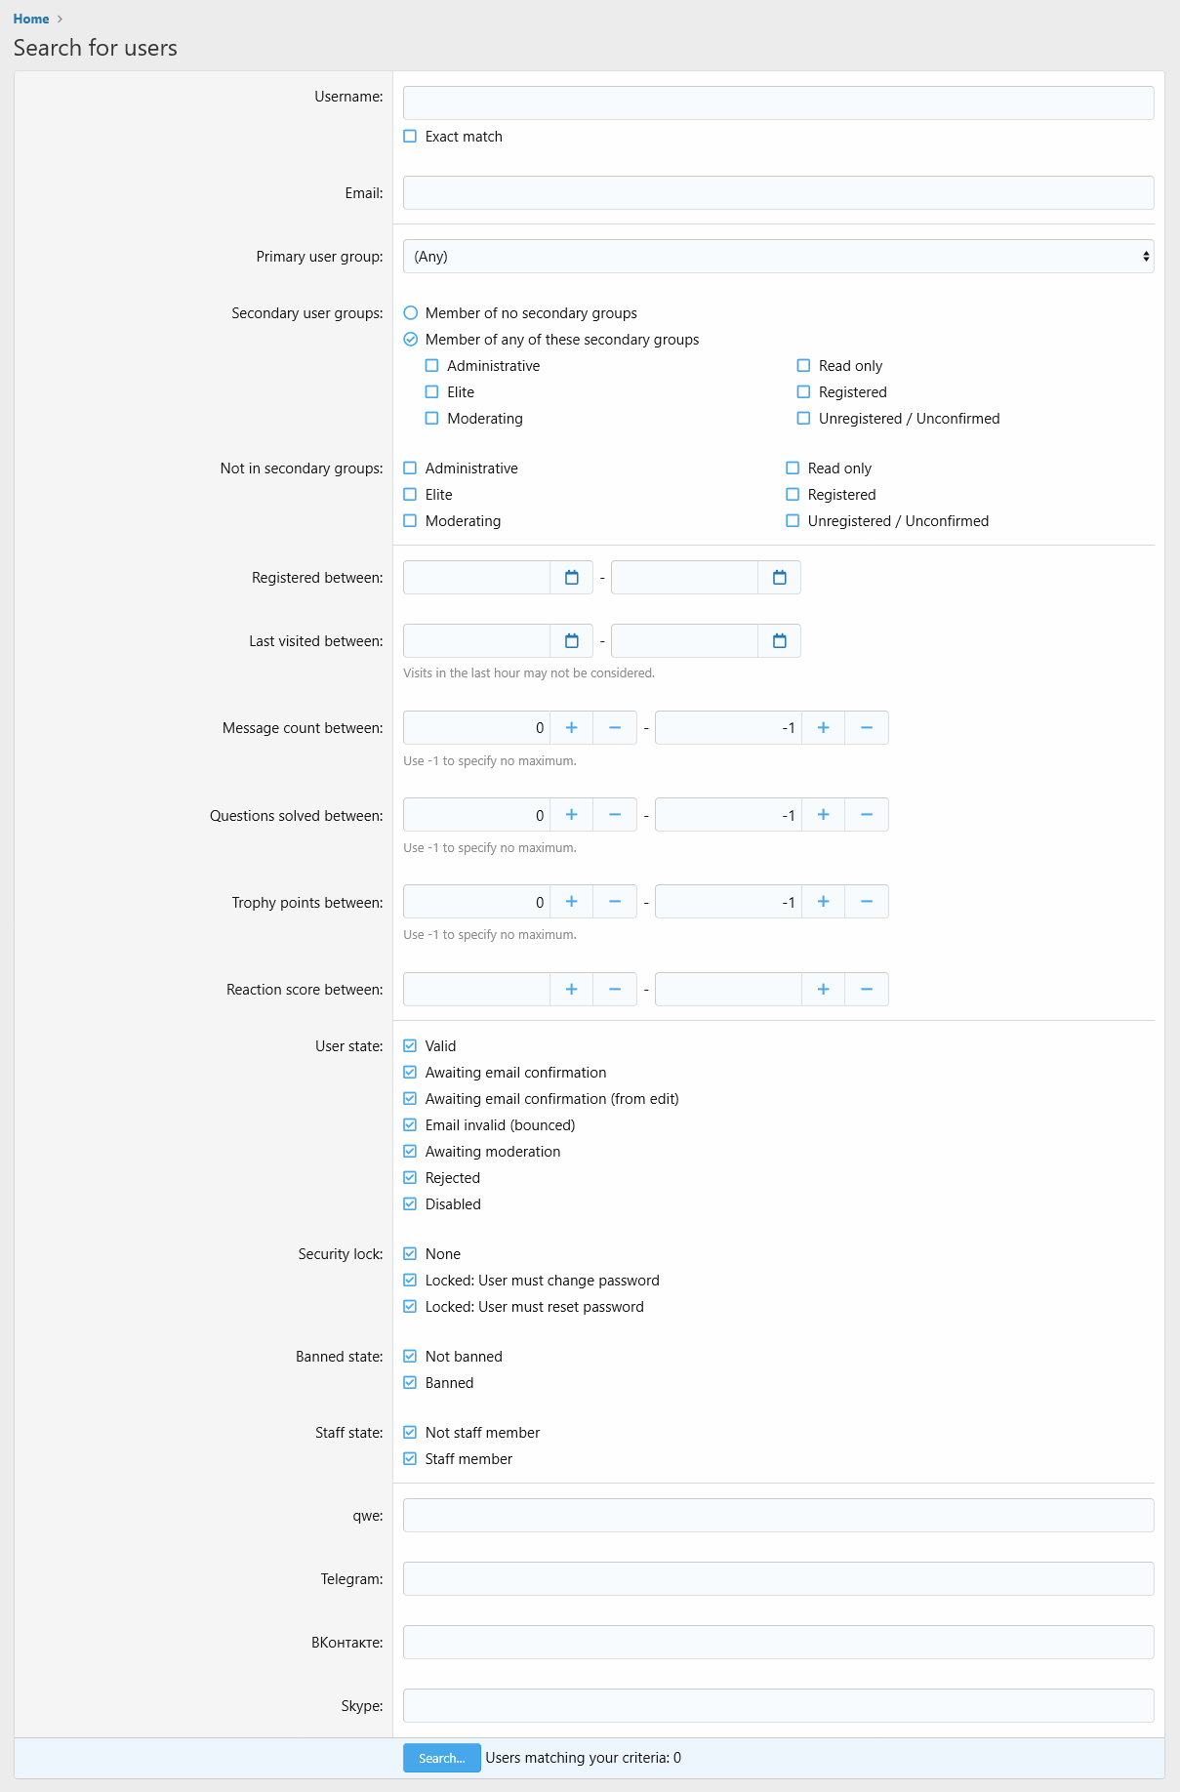Screen dimensions: 1180x1792
Task: Enable the Exact match checkbox
Action: (410, 137)
